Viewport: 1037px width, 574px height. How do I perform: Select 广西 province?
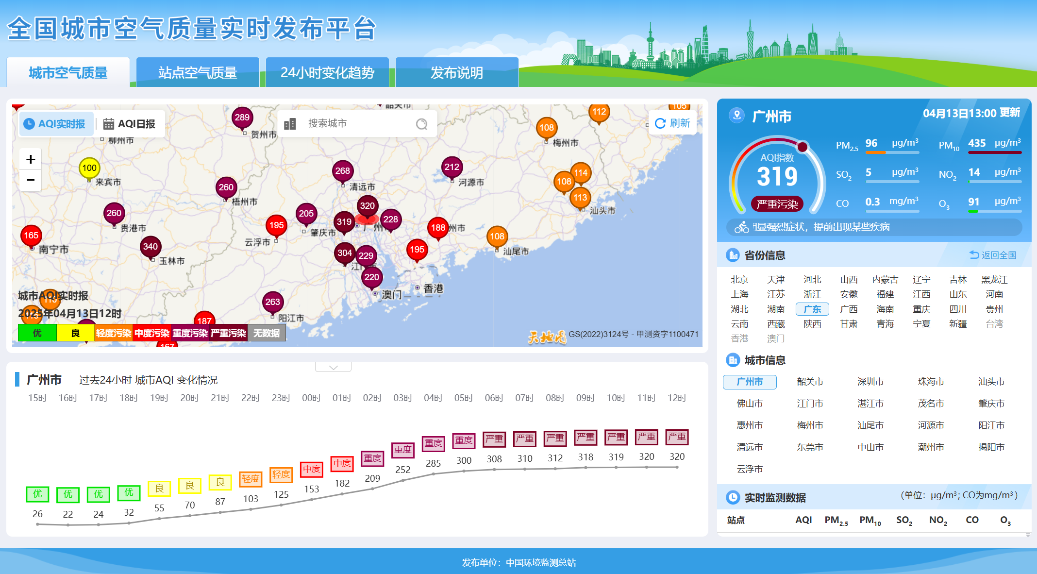849,309
